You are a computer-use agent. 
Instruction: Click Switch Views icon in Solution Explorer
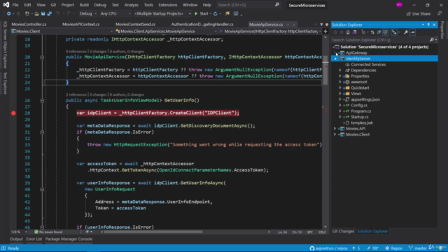(x=354, y=32)
